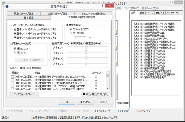Screen dimensions: 185x122
Task: Click the 属性ID column header
Action: (x=22, y=73)
